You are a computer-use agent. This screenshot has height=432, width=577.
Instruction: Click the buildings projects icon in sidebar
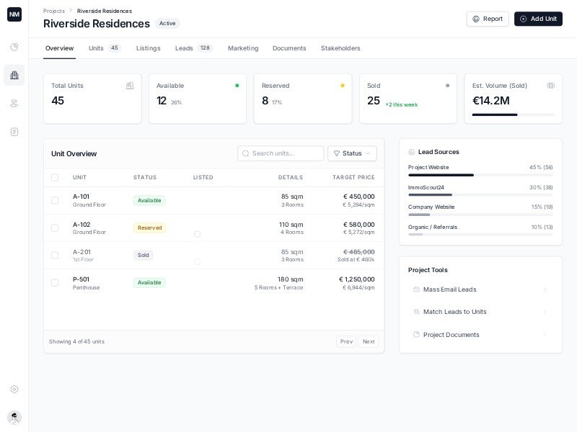(14, 75)
